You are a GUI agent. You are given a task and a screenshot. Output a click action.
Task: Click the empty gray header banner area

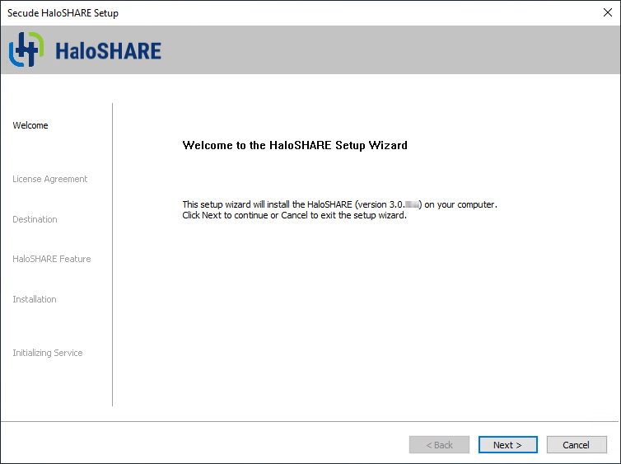point(387,49)
